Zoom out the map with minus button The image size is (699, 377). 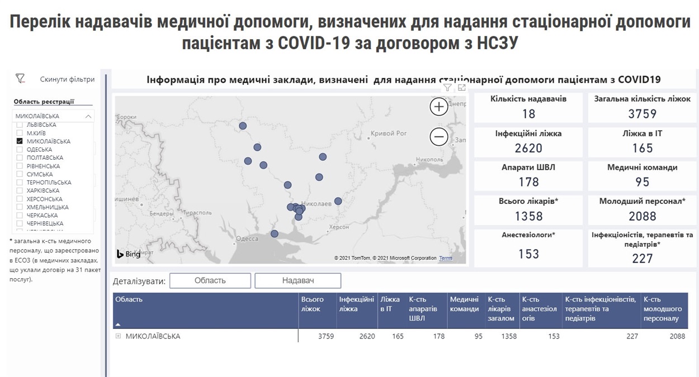(x=439, y=136)
